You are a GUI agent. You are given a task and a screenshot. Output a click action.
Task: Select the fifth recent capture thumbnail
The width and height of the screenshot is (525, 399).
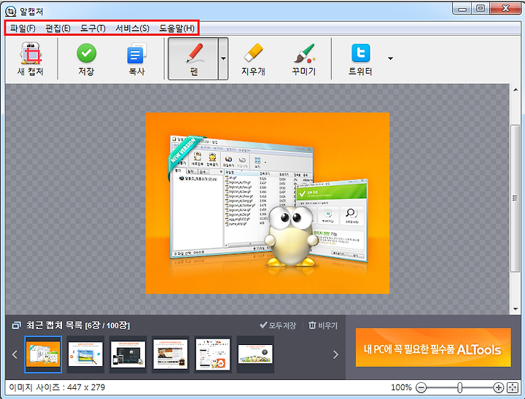point(213,355)
